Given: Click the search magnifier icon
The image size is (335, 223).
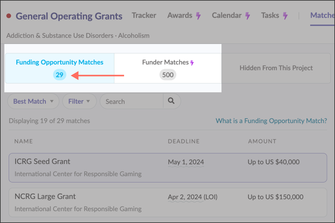Looking at the screenshot, I should (172, 101).
